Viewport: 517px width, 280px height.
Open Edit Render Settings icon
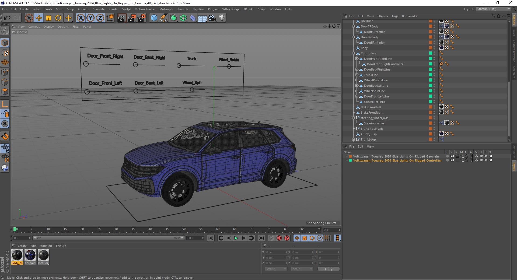(142, 18)
